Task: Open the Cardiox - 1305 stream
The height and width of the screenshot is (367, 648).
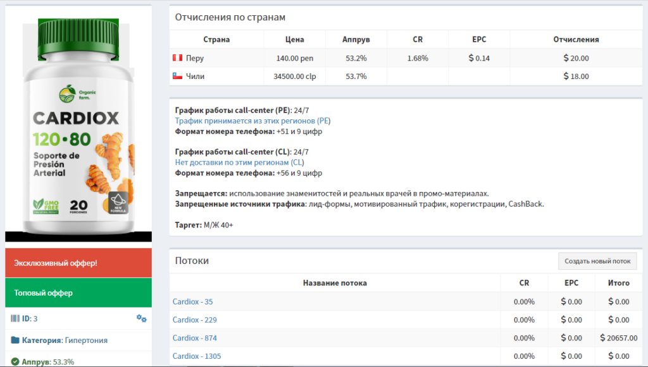Action: point(197,356)
